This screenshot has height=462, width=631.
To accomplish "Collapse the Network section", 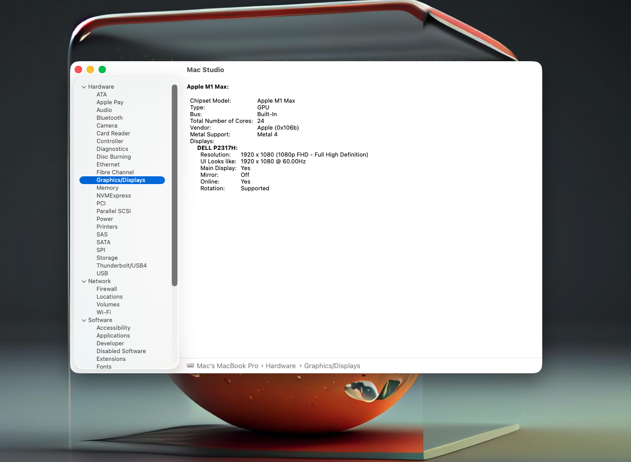I will point(84,281).
